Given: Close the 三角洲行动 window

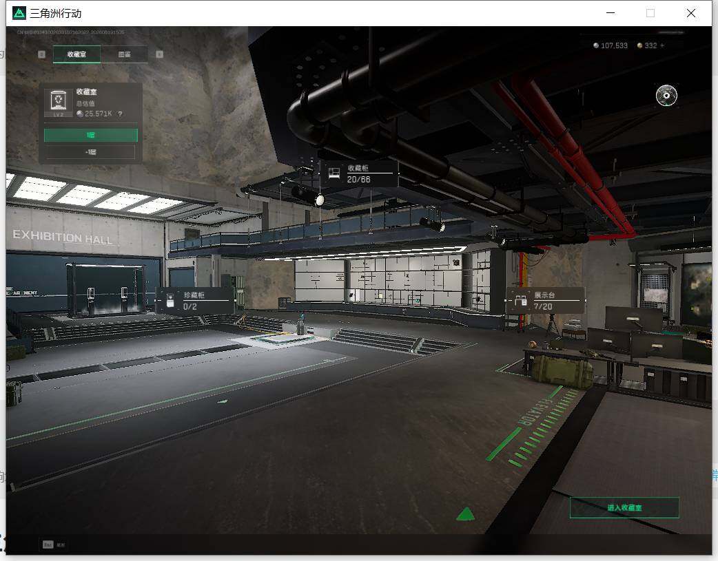Looking at the screenshot, I should point(691,13).
